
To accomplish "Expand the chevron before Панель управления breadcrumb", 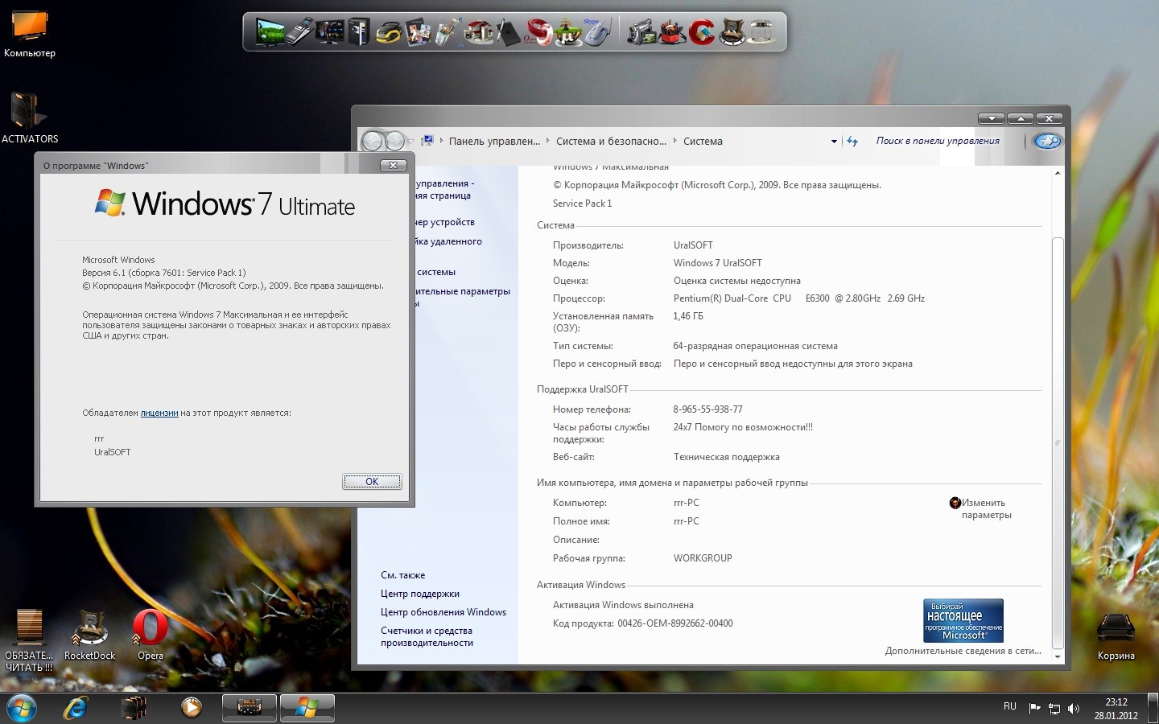I will click(x=440, y=141).
